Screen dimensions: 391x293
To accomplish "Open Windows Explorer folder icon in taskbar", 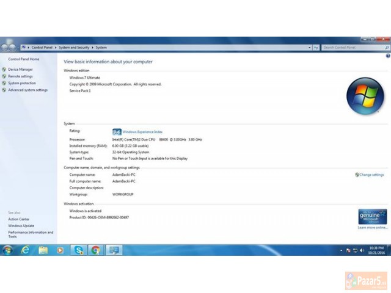I will tap(43, 250).
